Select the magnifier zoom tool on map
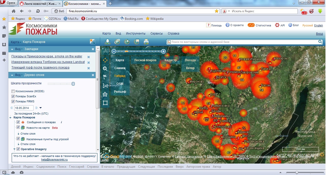 pyautogui.click(x=105, y=69)
